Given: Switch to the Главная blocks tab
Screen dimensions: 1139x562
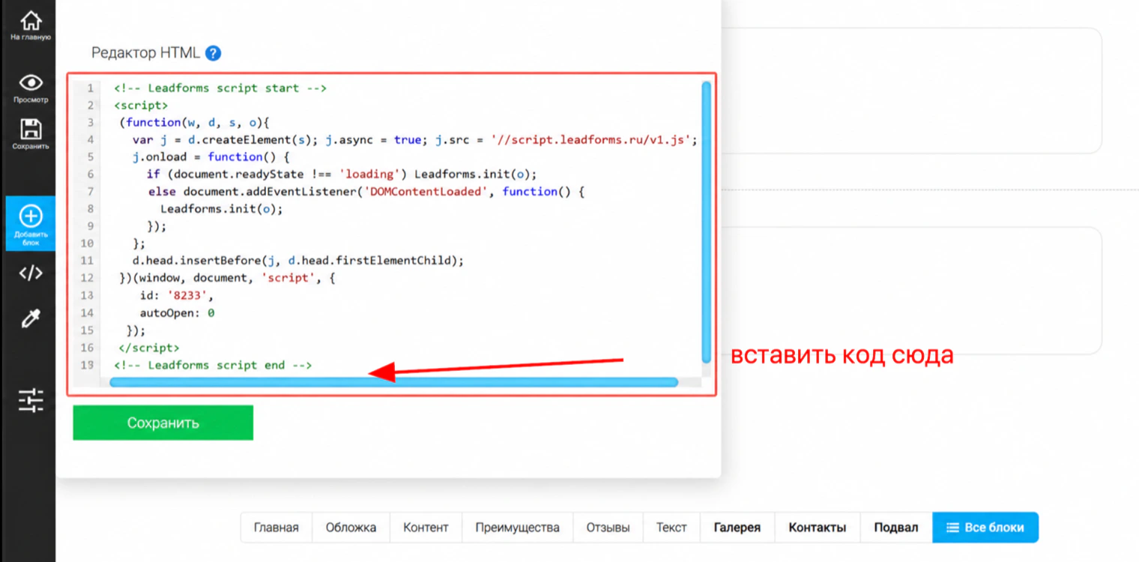Looking at the screenshot, I should point(277,528).
